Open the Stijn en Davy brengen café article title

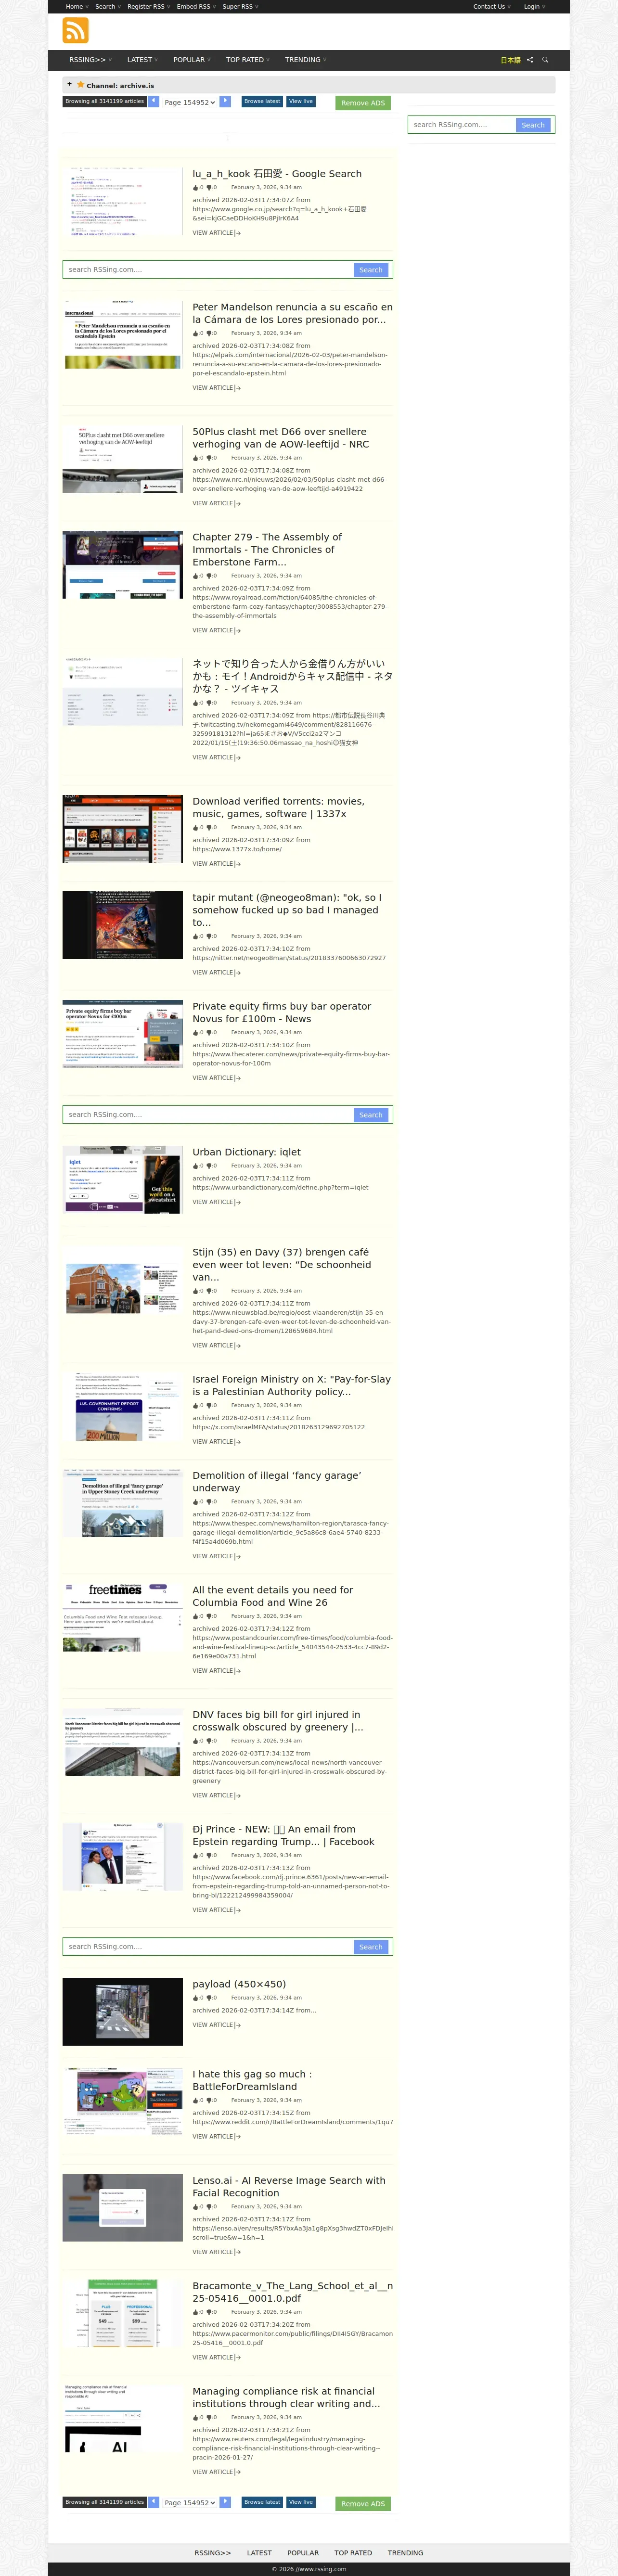coord(282,1264)
